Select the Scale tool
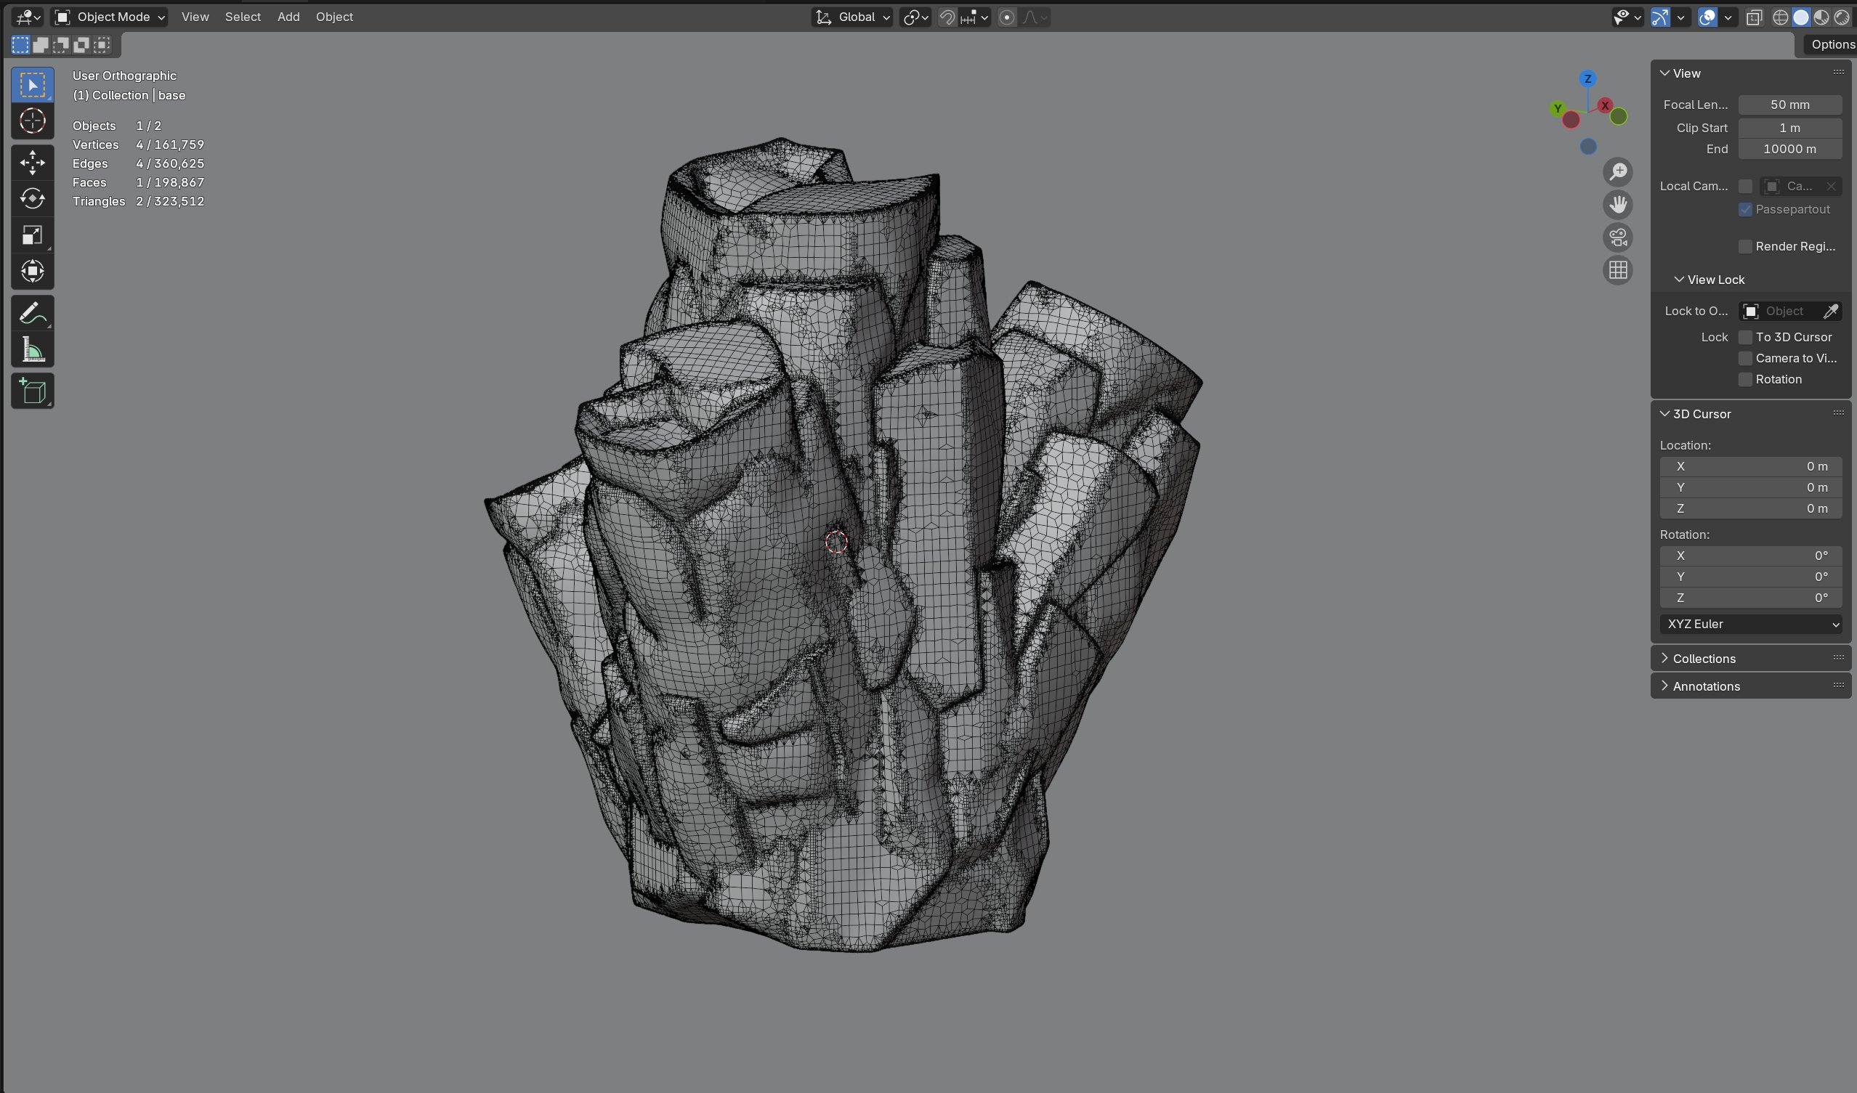The width and height of the screenshot is (1857, 1093). point(33,235)
